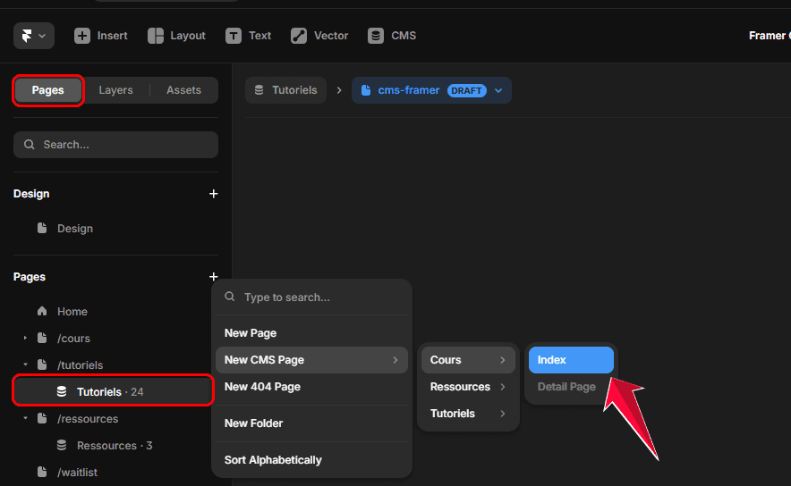This screenshot has width=791, height=486.
Task: Click the Pages section header
Action: point(30,277)
